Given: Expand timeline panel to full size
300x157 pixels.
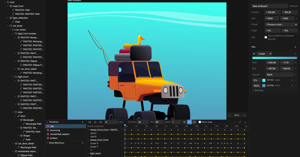Looking at the screenshot, I should click(x=240, y=122).
